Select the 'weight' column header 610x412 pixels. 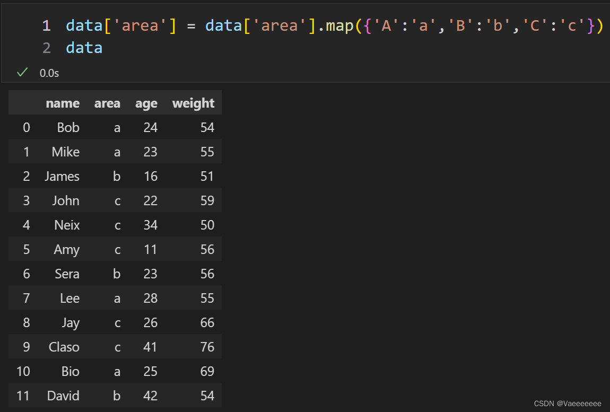coord(194,103)
